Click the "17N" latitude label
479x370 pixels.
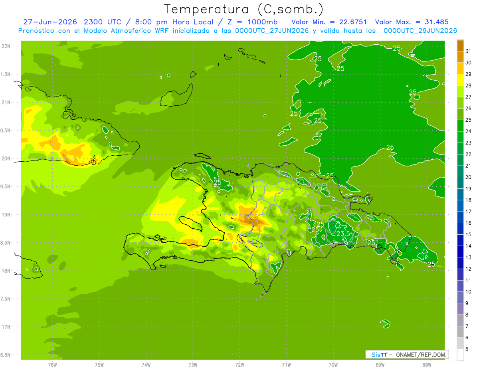pyautogui.click(x=7, y=327)
